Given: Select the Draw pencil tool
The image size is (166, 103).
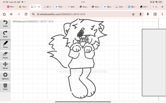Looking at the screenshot, I should 5,45.
